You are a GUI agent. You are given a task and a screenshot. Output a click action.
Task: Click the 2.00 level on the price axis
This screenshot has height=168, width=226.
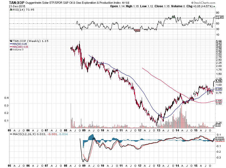coord(219,66)
